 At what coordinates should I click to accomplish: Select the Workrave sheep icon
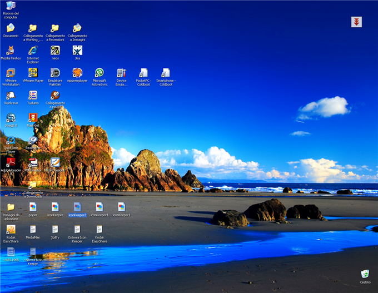coord(11,96)
